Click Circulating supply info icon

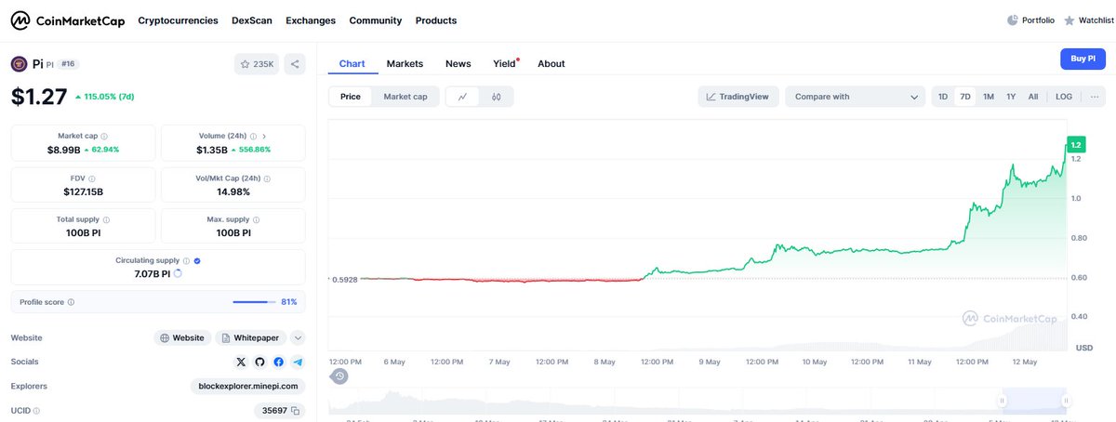pyautogui.click(x=186, y=261)
